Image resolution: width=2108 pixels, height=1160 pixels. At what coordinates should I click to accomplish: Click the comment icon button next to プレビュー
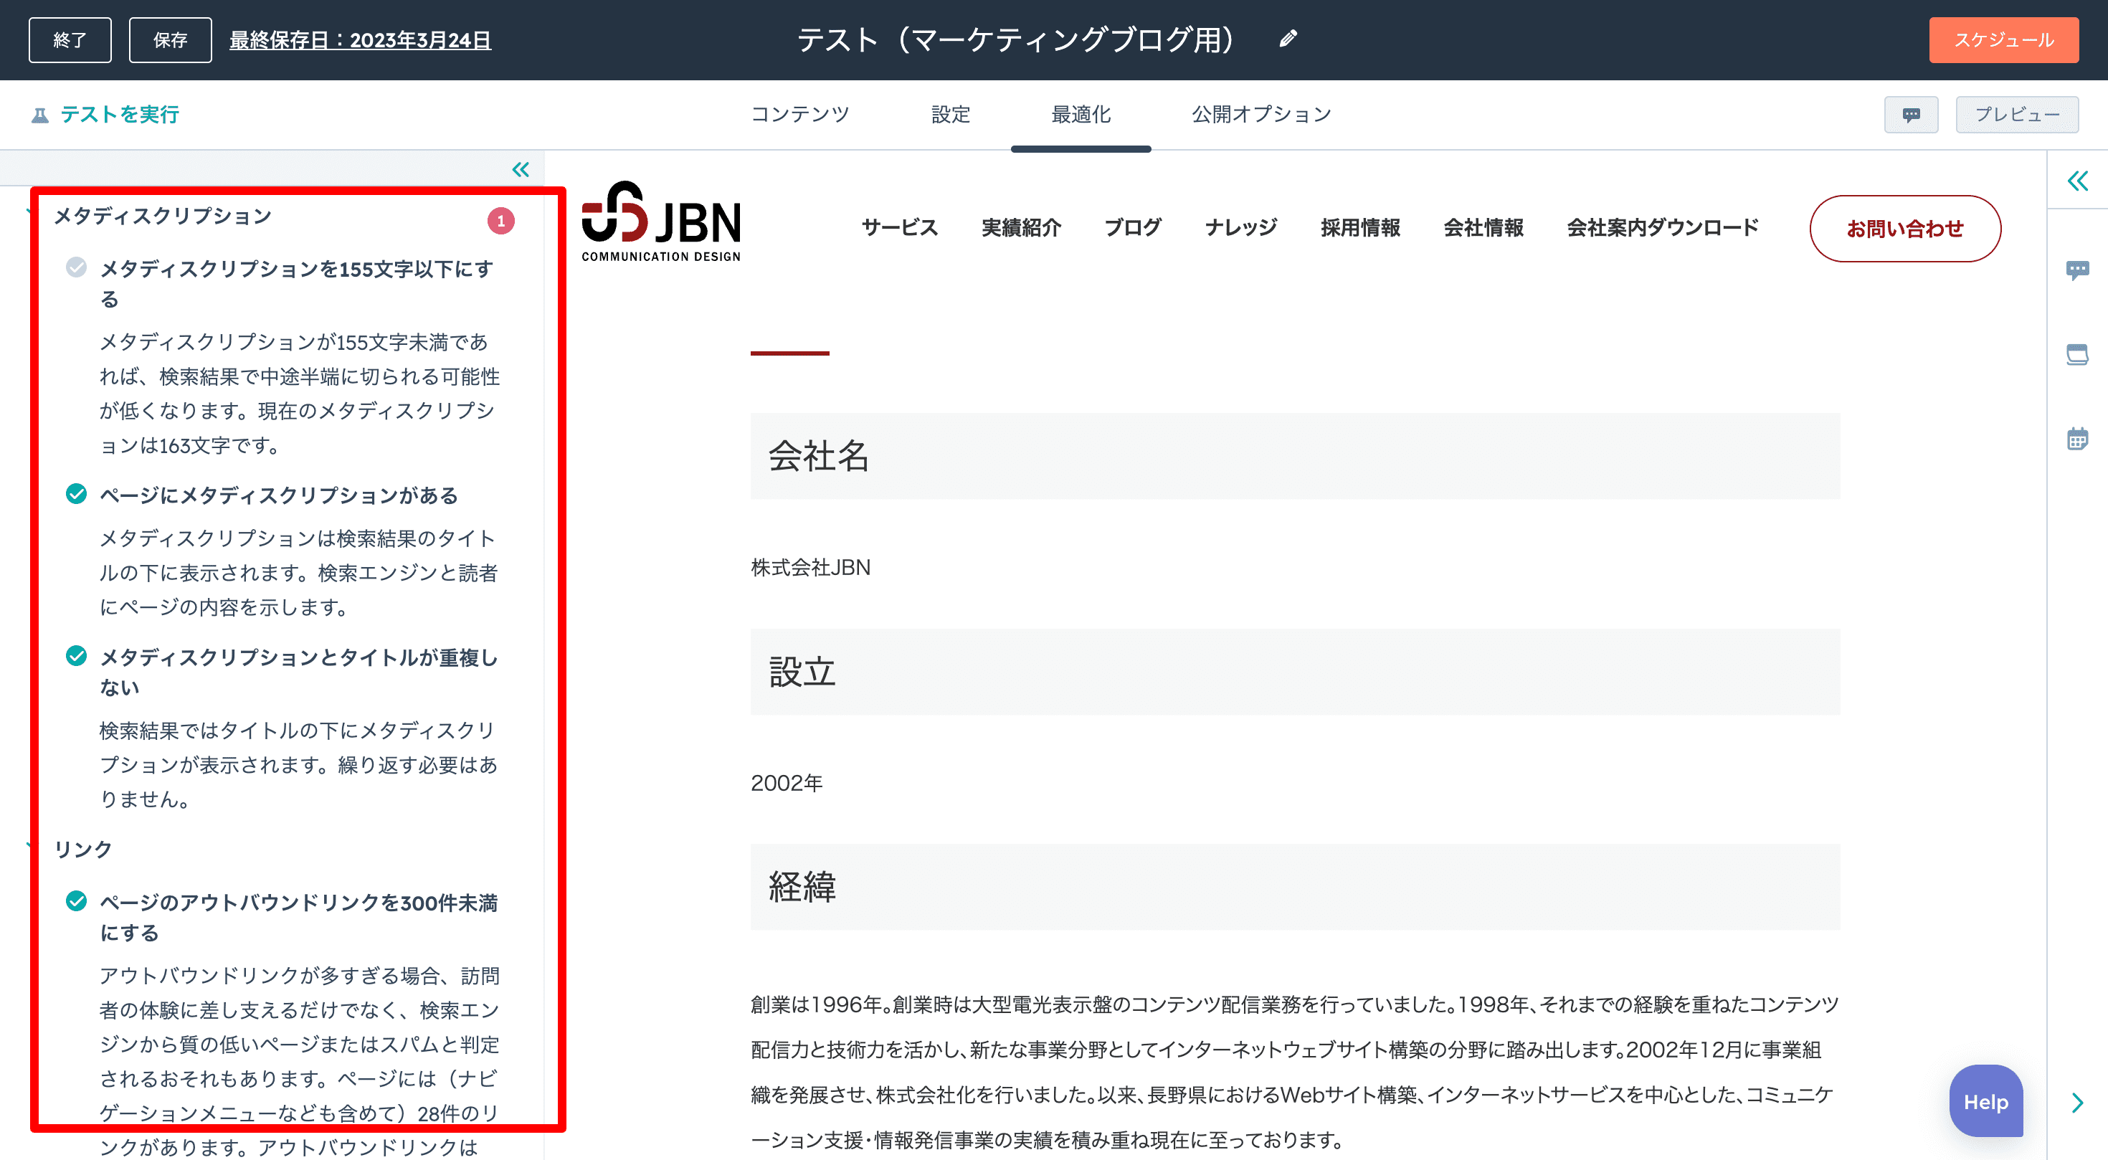[x=1911, y=115]
